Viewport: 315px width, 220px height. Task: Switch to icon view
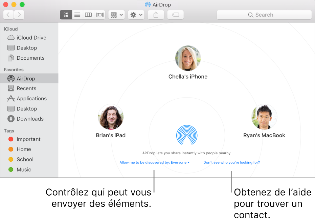pyautogui.click(x=66, y=15)
